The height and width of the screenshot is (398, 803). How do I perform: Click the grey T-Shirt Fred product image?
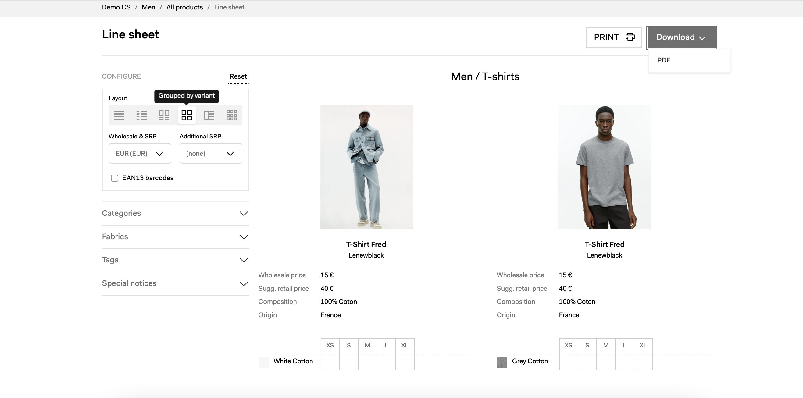tap(605, 167)
